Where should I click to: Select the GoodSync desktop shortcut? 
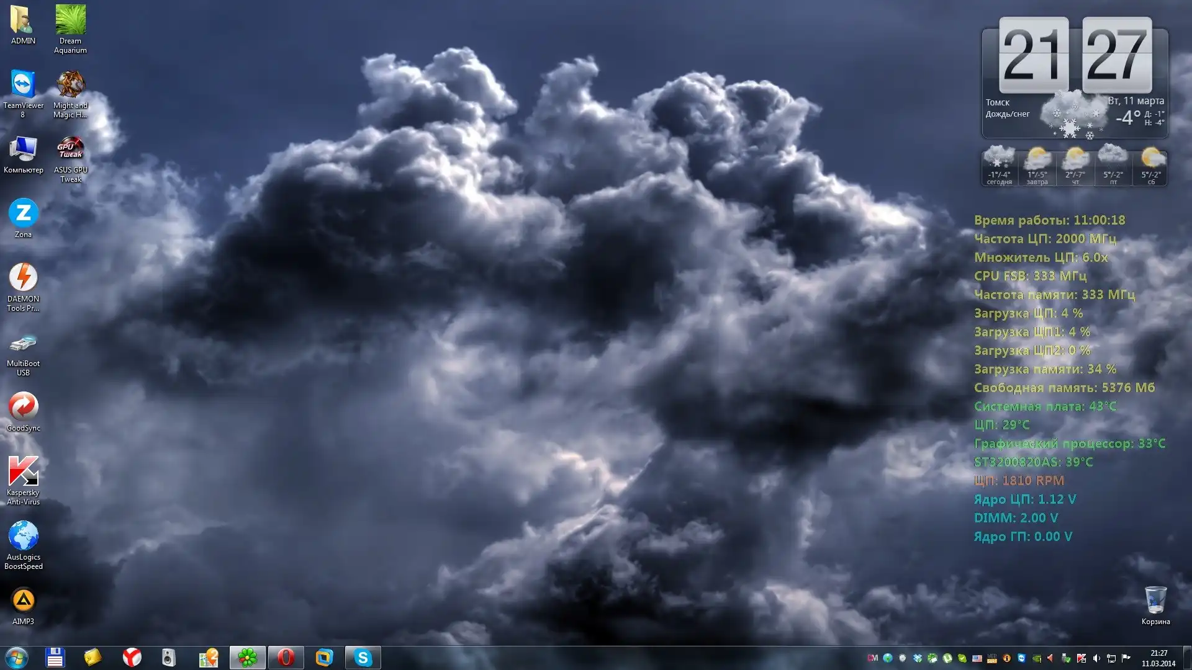[x=23, y=407]
